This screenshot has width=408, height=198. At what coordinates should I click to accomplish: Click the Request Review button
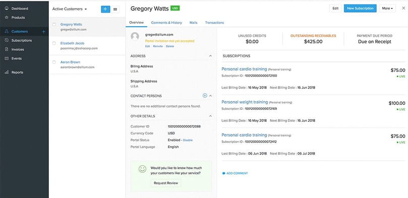166,183
